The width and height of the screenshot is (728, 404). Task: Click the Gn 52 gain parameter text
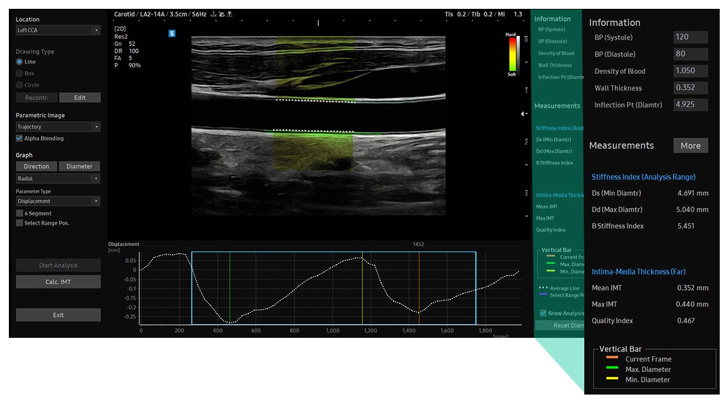tap(125, 44)
